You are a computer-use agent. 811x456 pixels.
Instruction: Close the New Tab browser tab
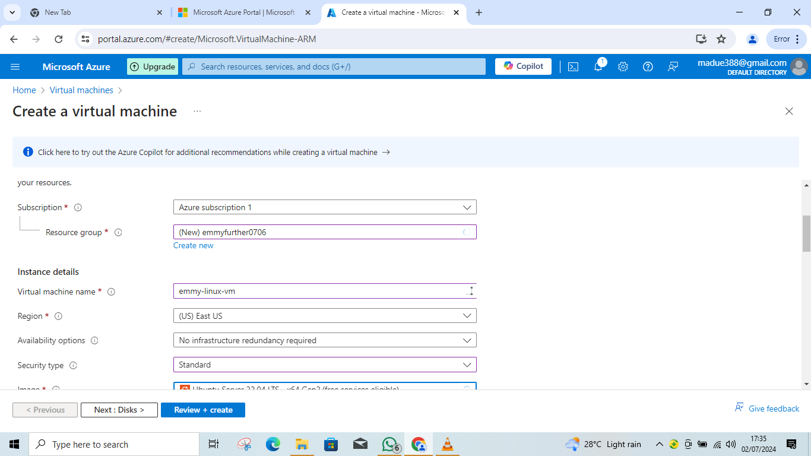(x=160, y=12)
